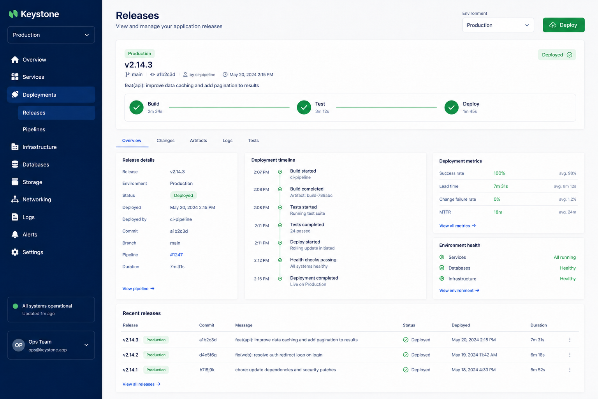Click the Services grid icon in sidebar
The height and width of the screenshot is (399, 598).
click(15, 77)
